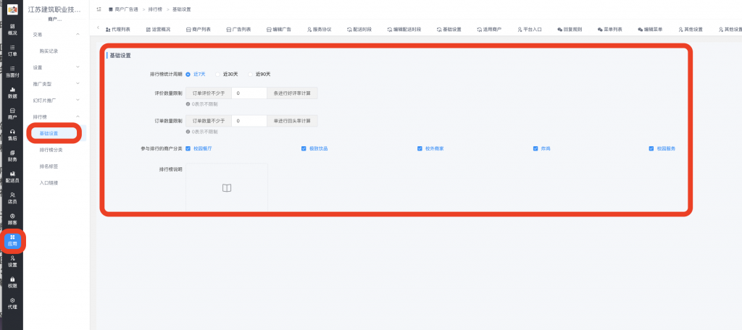The width and height of the screenshot is (742, 330).
Task: Switch to the 广告列表 tab
Action: pyautogui.click(x=238, y=30)
